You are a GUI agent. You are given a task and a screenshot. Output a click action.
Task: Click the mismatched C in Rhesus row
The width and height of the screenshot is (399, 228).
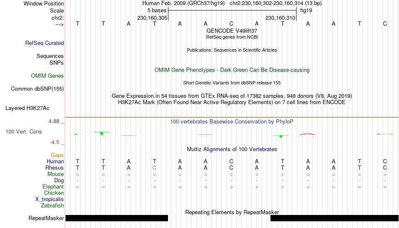154,168
